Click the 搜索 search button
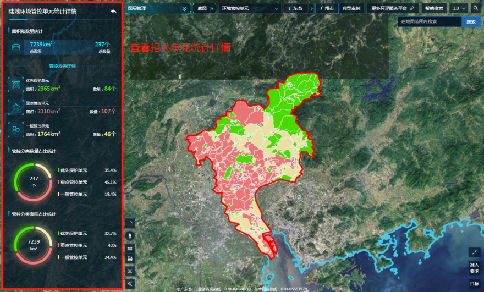This screenshot has height=292, width=484. (471, 22)
